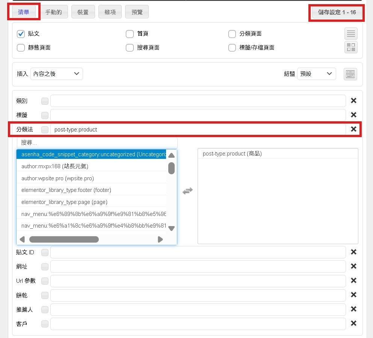
Task: Enable the 首頁 checkbox
Action: click(x=130, y=34)
